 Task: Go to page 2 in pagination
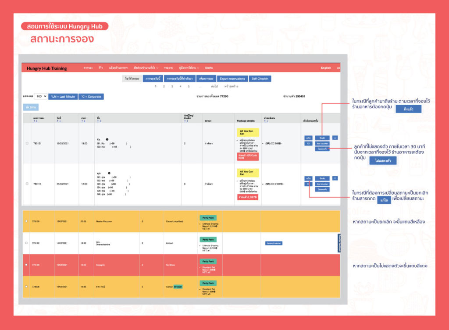point(164,86)
